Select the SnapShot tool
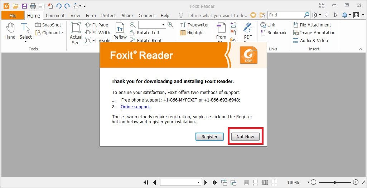 (x=48, y=25)
